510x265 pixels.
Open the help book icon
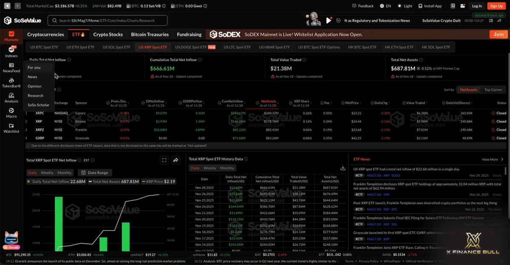pyautogui.click(x=452, y=6)
